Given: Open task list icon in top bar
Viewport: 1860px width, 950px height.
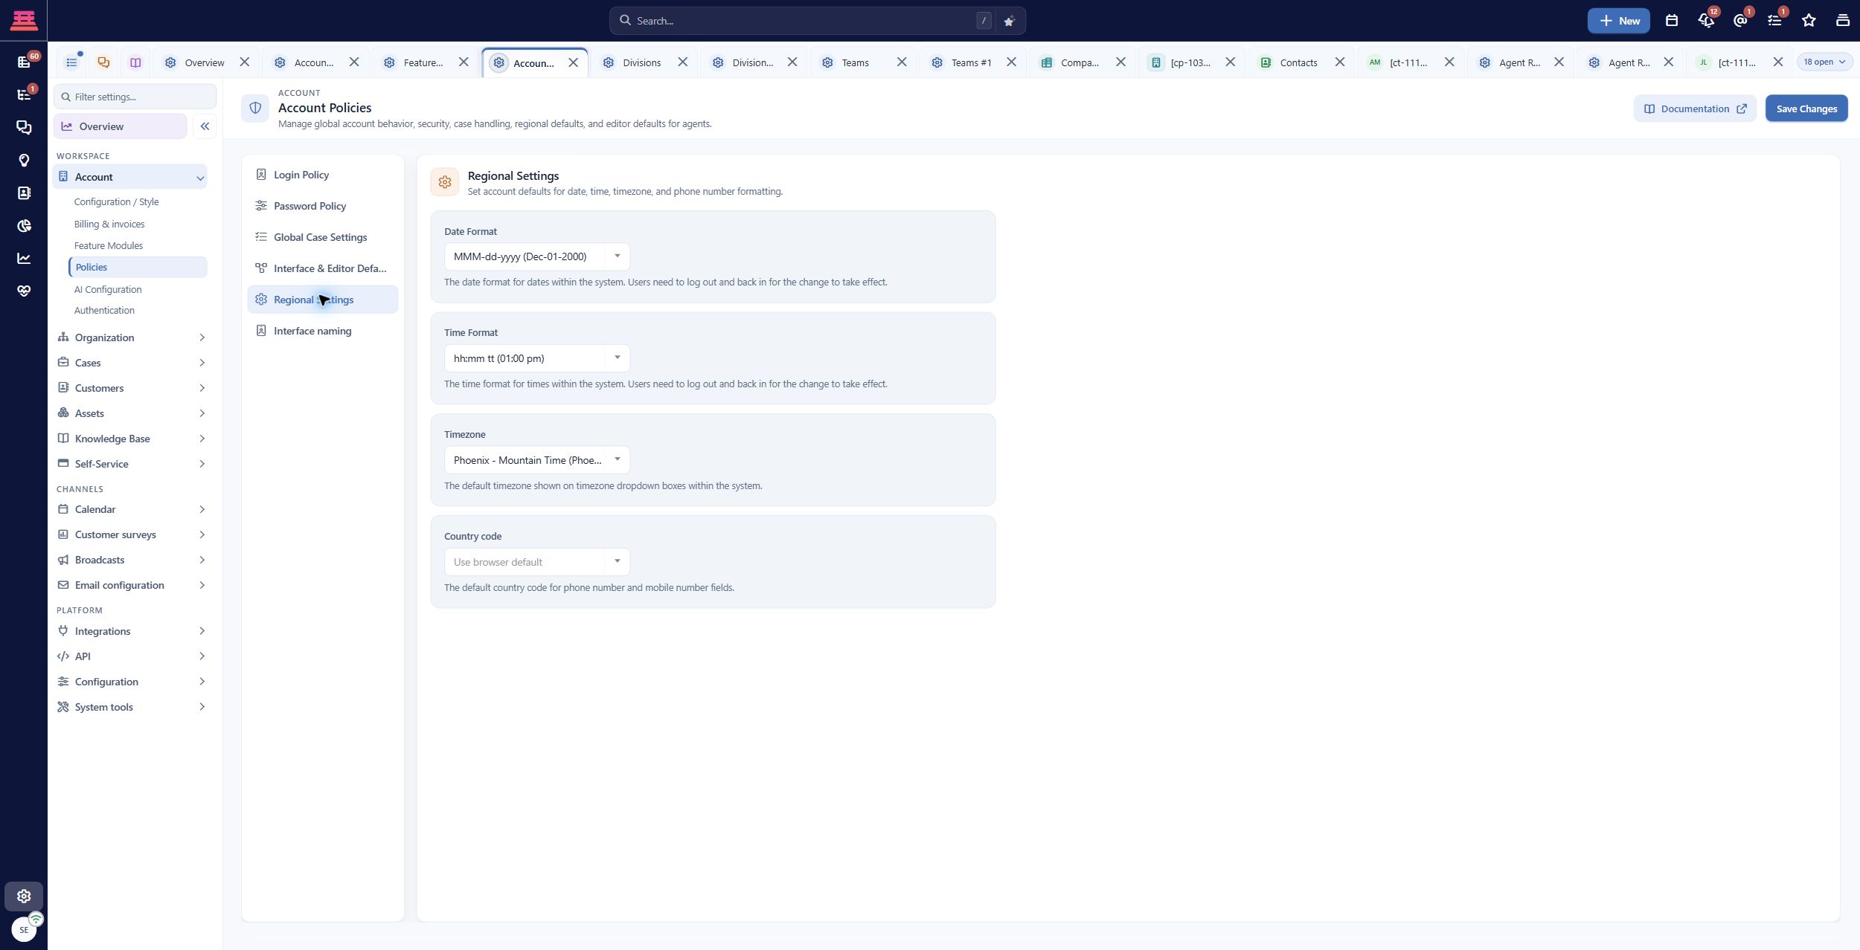Looking at the screenshot, I should (x=1774, y=21).
